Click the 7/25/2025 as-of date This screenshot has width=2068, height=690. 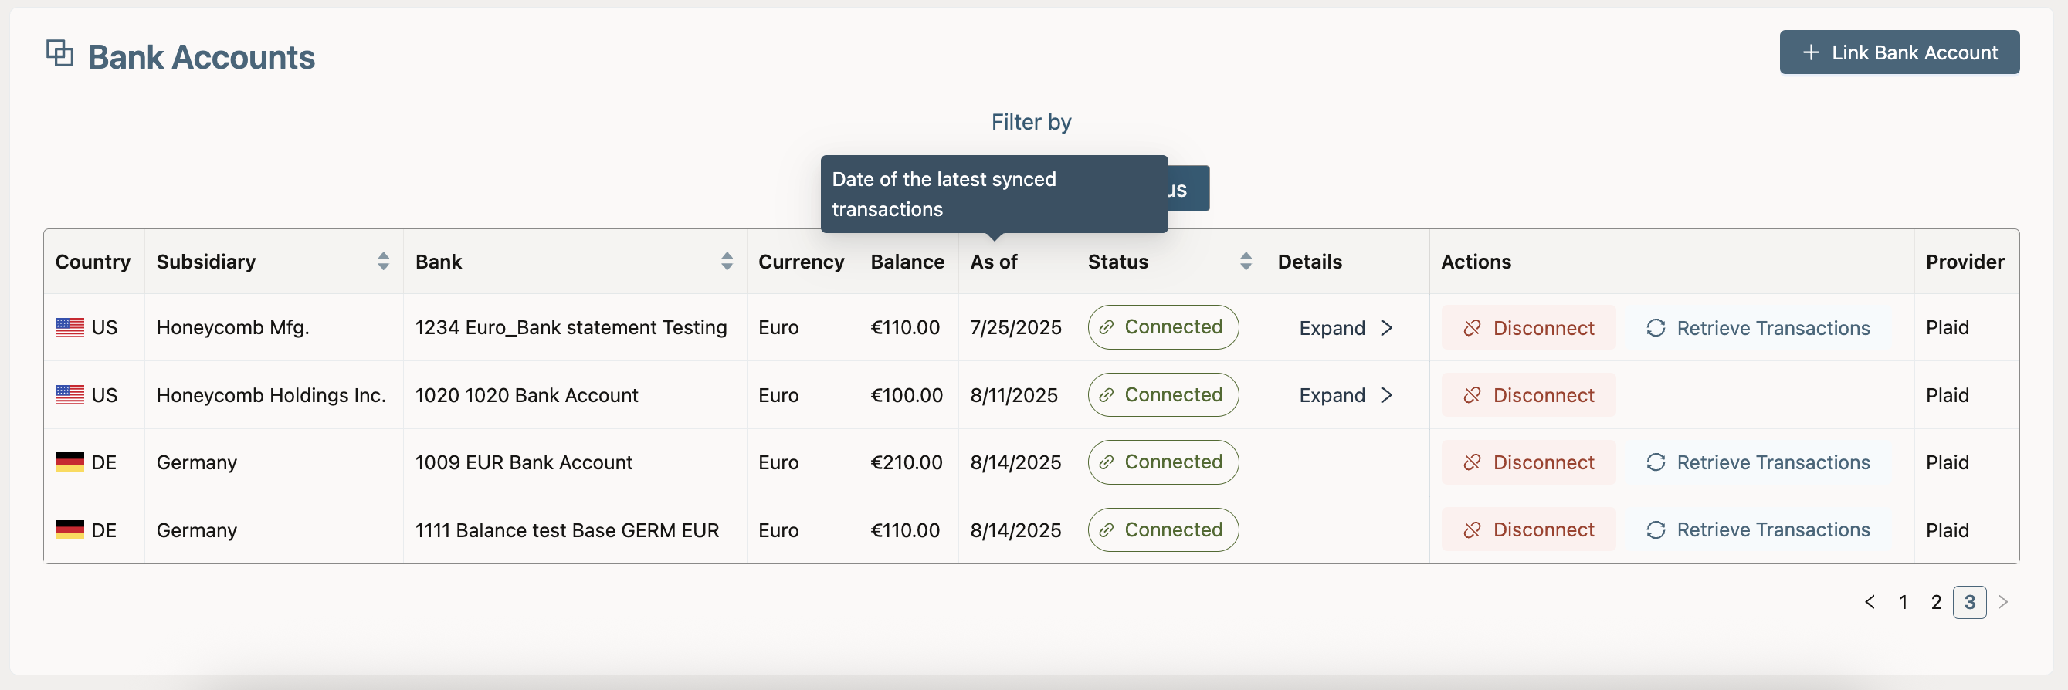(1015, 327)
